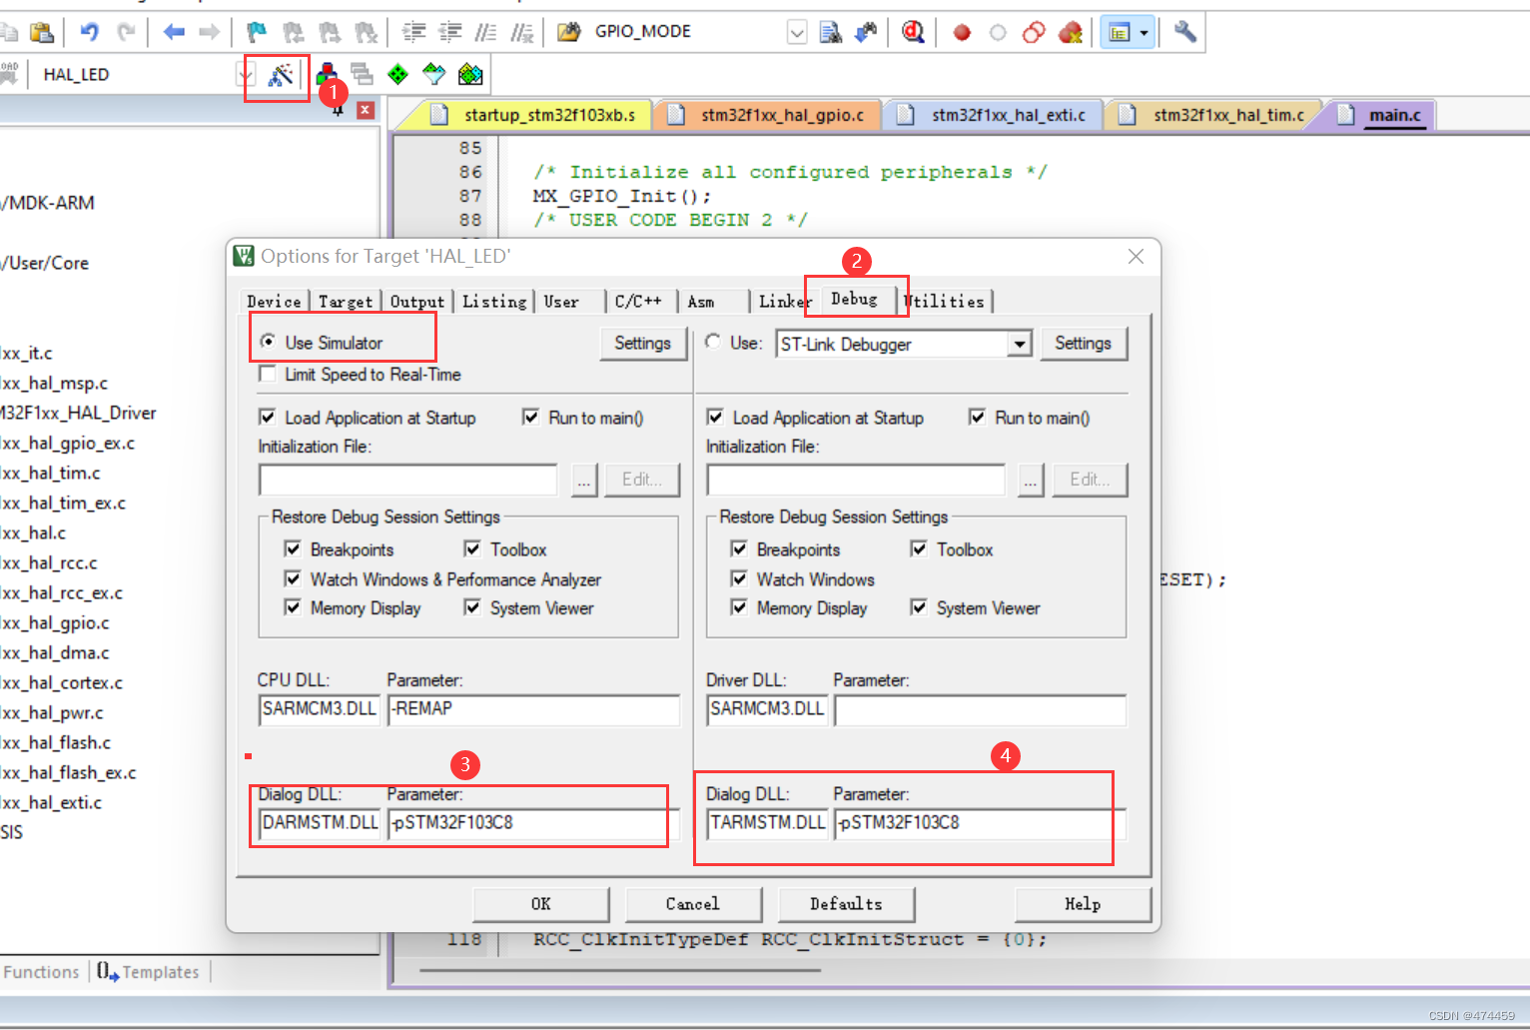
Task: Click the Cancel button
Action: (693, 904)
